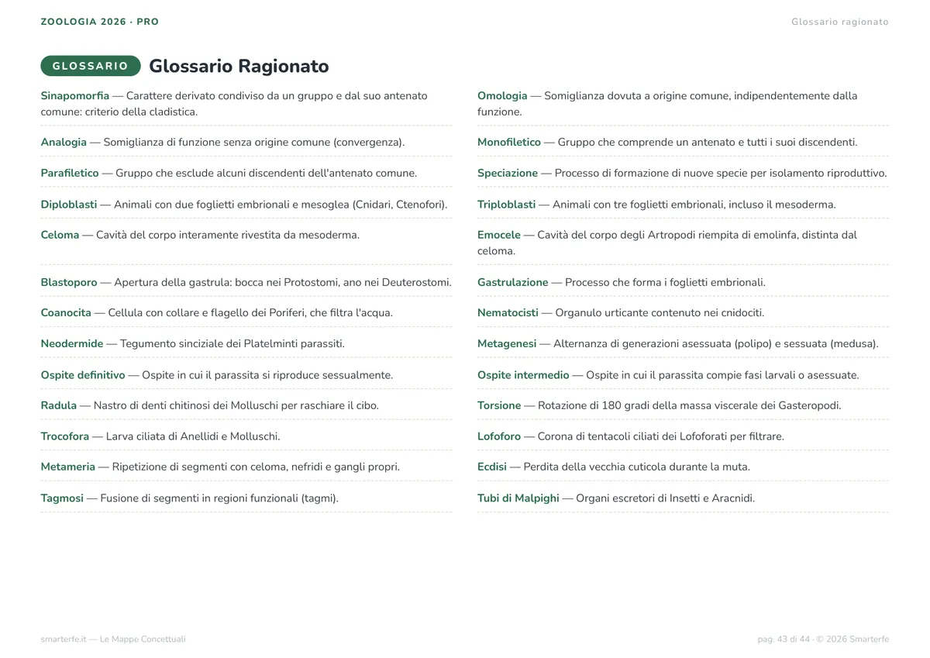Click the Nematocisti term
This screenshot has height=658, width=930.
(x=508, y=313)
